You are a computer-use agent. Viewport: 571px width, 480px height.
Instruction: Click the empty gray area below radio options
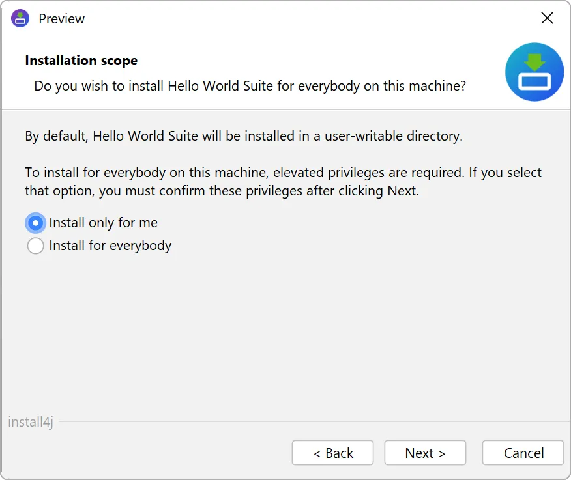pos(285,332)
